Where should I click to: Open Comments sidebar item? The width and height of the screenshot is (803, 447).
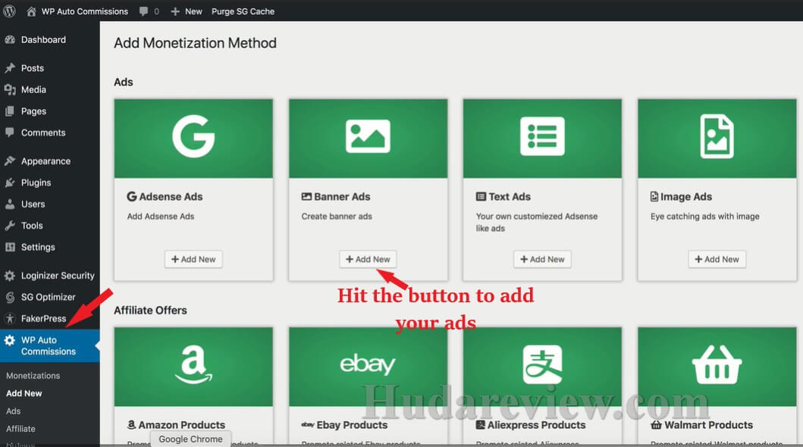click(50, 133)
